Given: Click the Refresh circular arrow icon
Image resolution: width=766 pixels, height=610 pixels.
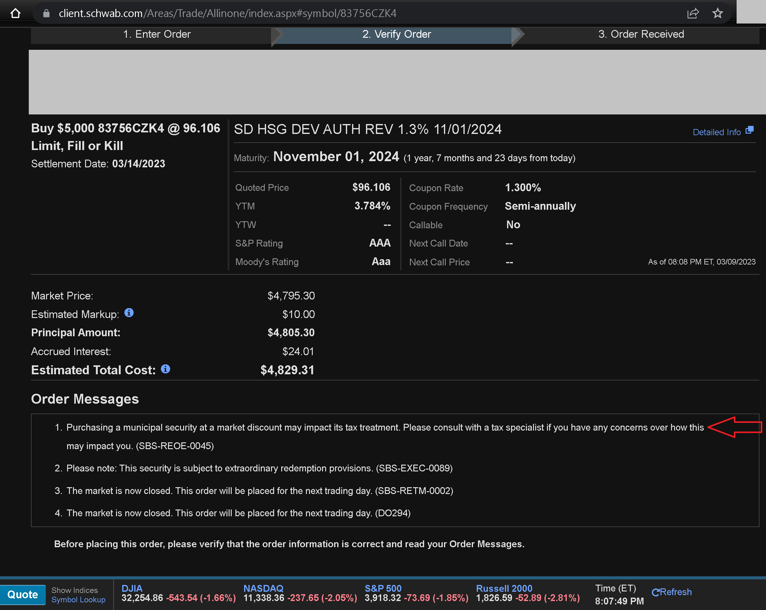Looking at the screenshot, I should (656, 592).
